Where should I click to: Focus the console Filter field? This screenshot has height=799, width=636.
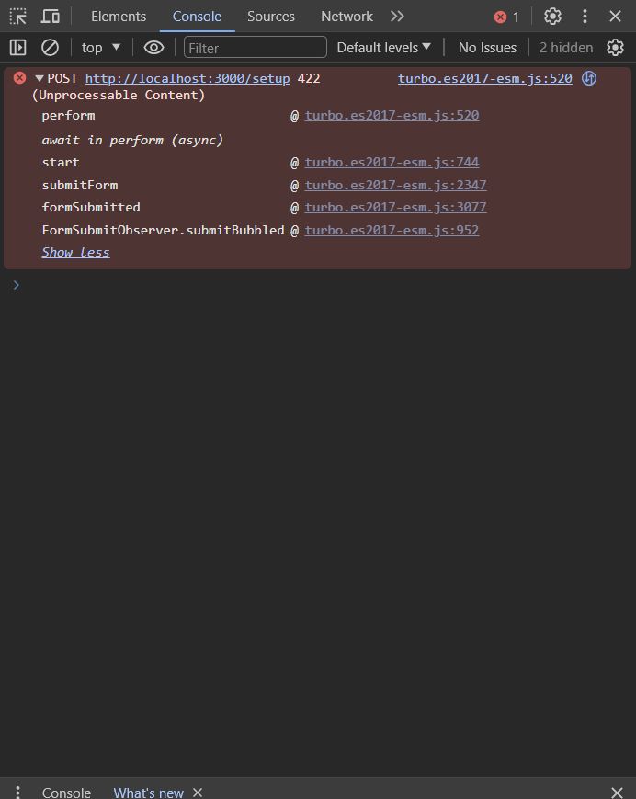tap(256, 48)
